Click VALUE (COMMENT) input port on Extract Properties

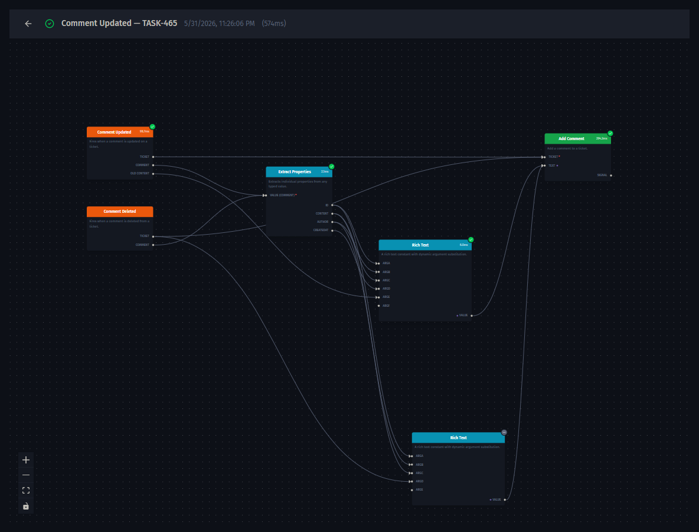266,196
